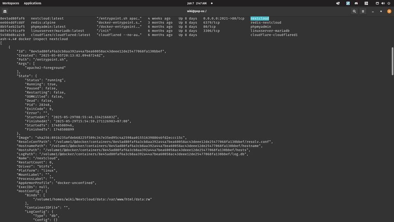Click the port mapping 0.0.0.0:2021->80/tcp
394x222 pixels.
[x=224, y=18]
